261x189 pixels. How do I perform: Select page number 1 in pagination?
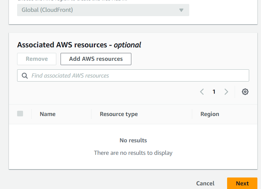click(x=214, y=92)
